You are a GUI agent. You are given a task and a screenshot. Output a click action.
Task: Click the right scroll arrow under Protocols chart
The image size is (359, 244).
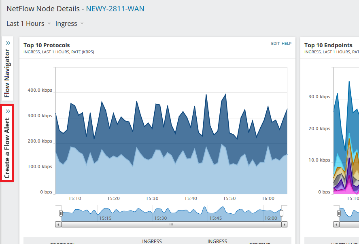[285, 224]
